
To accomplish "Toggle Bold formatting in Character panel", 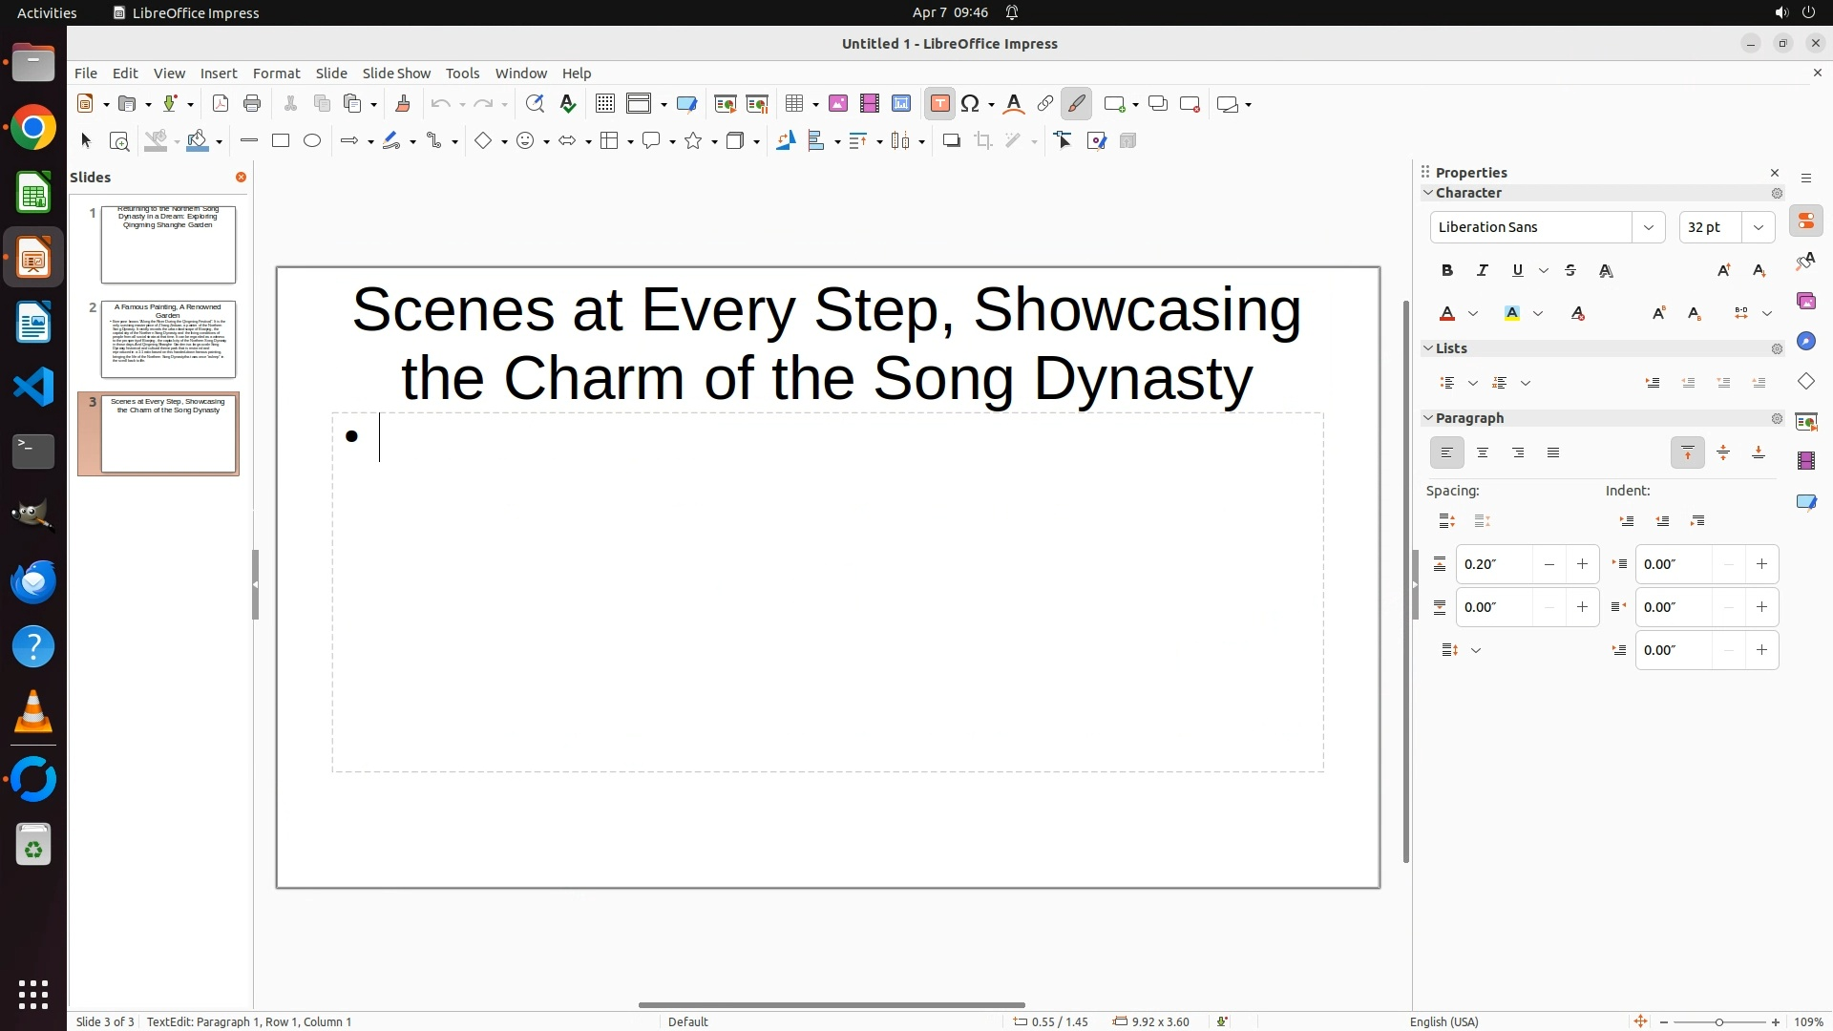I will coord(1447,271).
